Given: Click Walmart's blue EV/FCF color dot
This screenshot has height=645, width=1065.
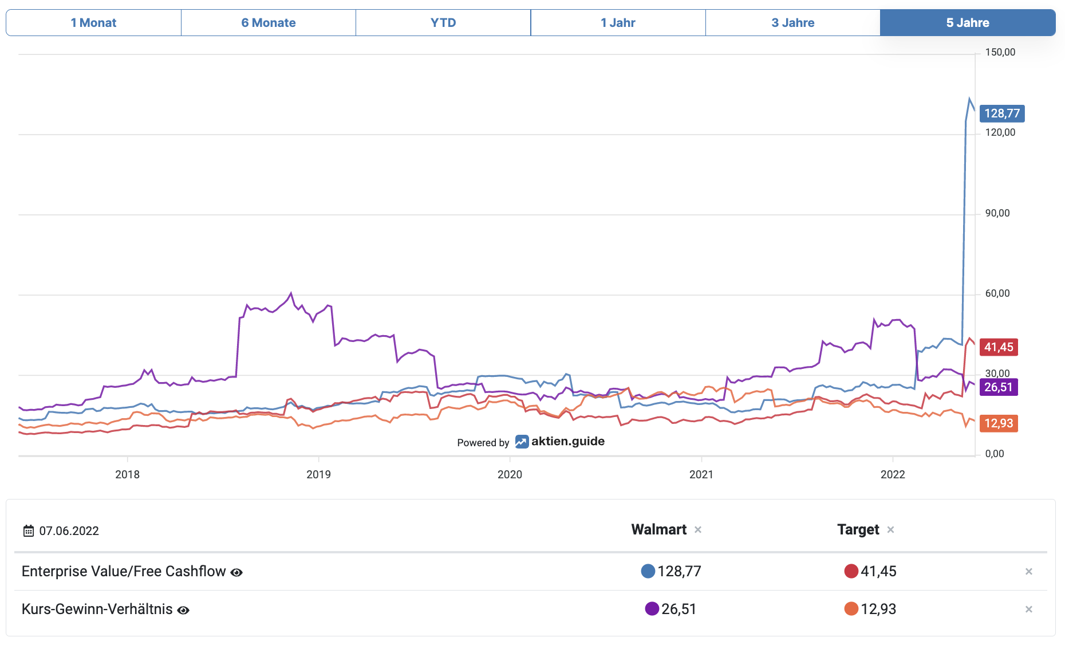Looking at the screenshot, I should [x=648, y=571].
